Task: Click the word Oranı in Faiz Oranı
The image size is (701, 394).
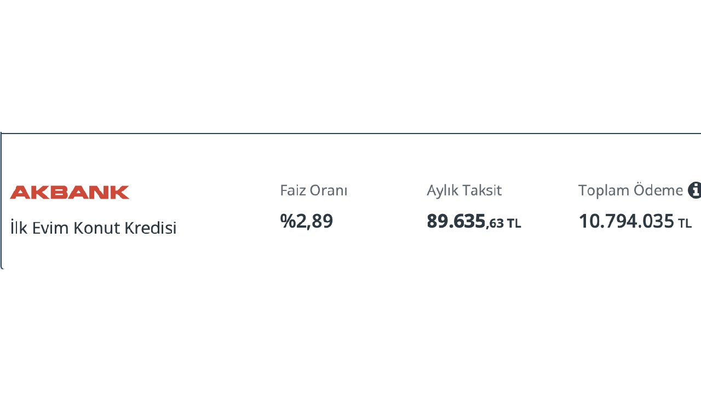Action: coord(329,190)
